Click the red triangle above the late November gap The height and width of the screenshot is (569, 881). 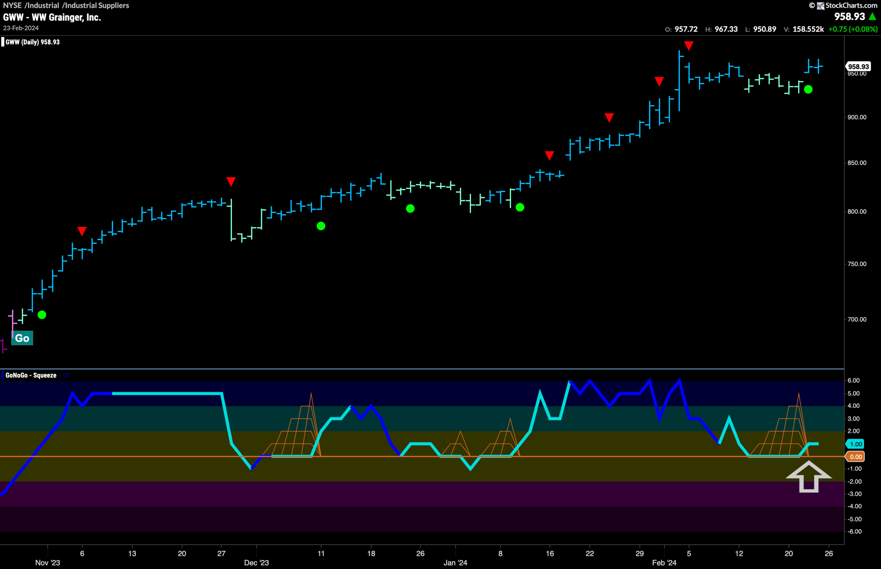click(x=231, y=182)
